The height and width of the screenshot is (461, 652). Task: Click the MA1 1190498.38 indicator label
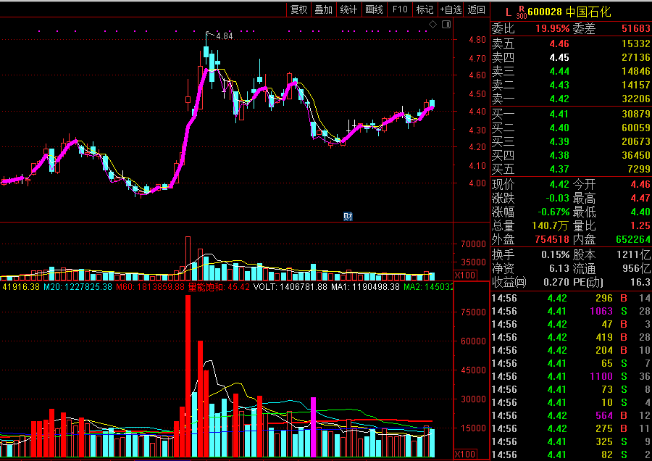366,287
